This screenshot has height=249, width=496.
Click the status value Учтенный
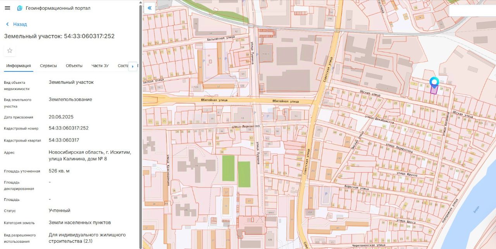(x=60, y=210)
